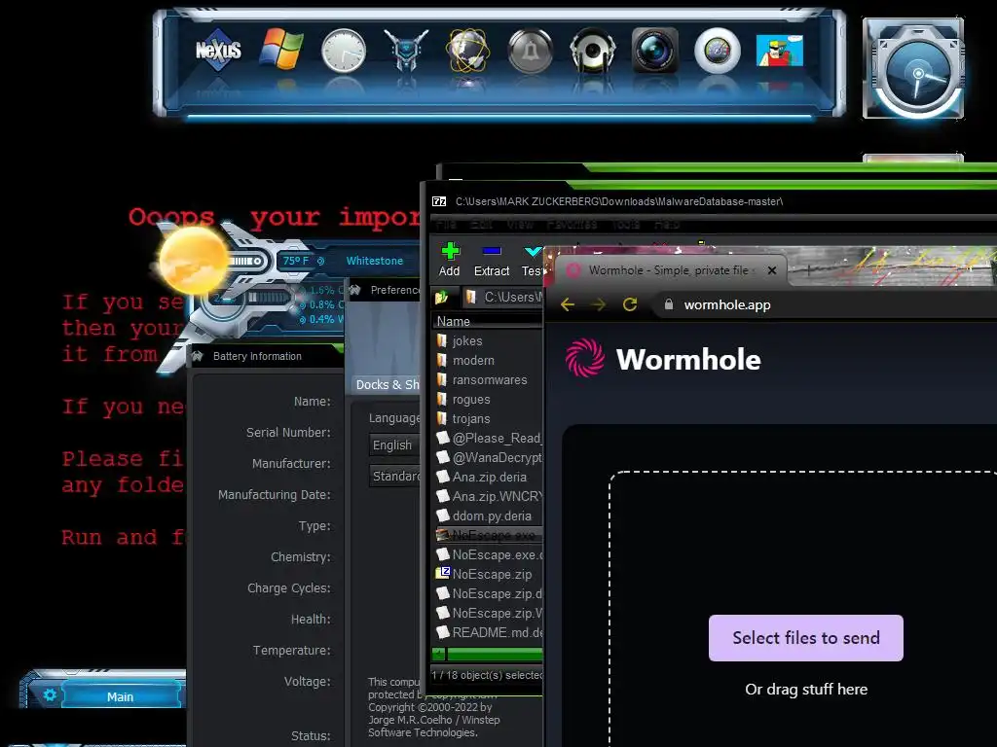
Task: Open the Standard dropdown in Preferences
Action: click(394, 476)
